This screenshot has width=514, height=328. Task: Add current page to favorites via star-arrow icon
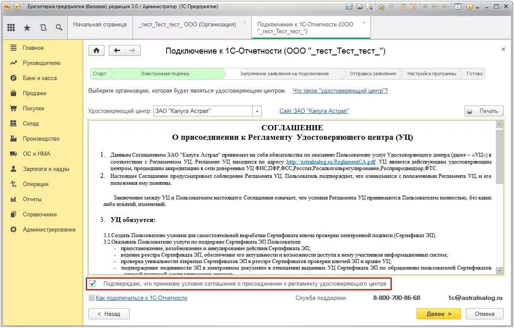381,6
